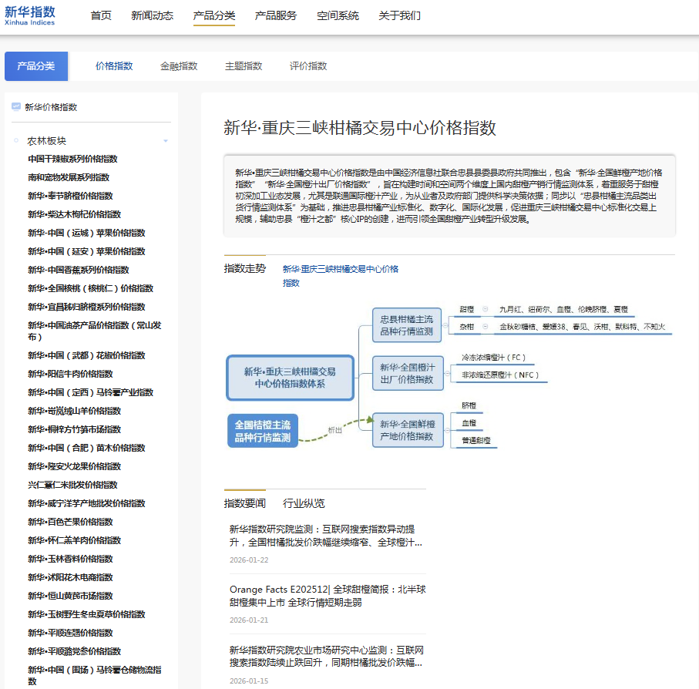699x689 pixels.
Task: Click the line-chart icon beside 新华价格指数
Action: coord(15,106)
